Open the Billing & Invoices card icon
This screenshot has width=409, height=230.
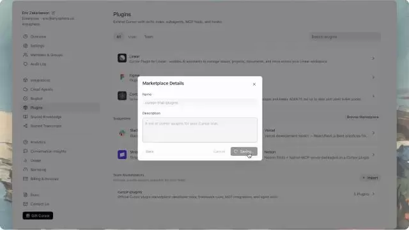click(x=26, y=179)
